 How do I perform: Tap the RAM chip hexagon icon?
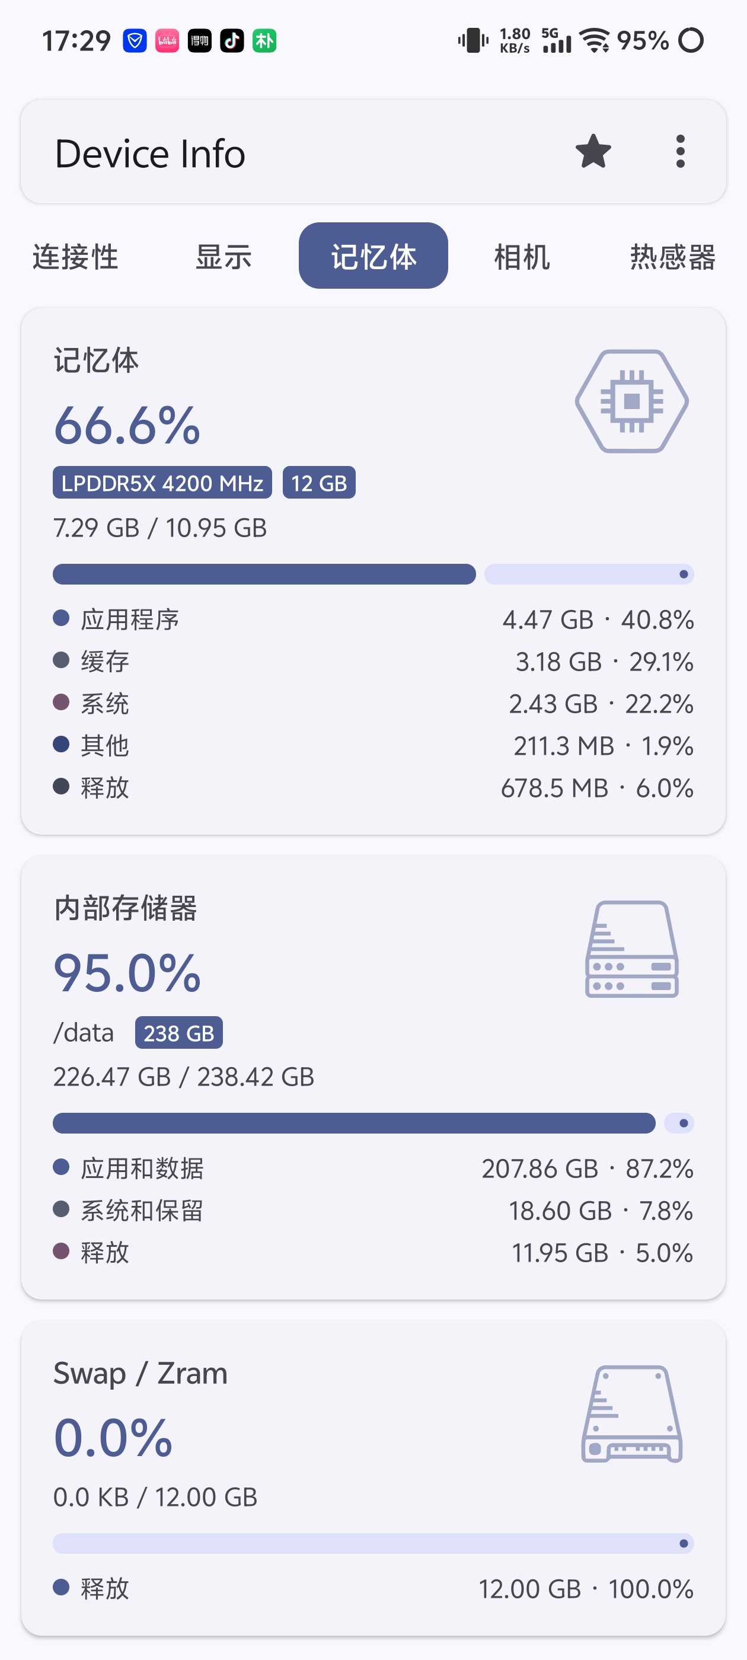pos(631,401)
